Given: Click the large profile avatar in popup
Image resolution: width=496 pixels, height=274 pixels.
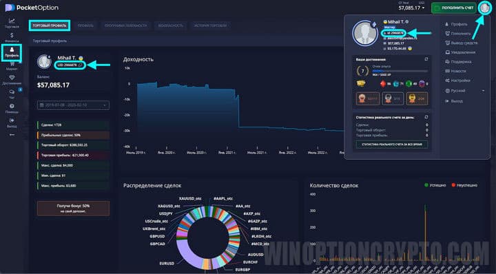Looking at the screenshot, I should point(365,34).
